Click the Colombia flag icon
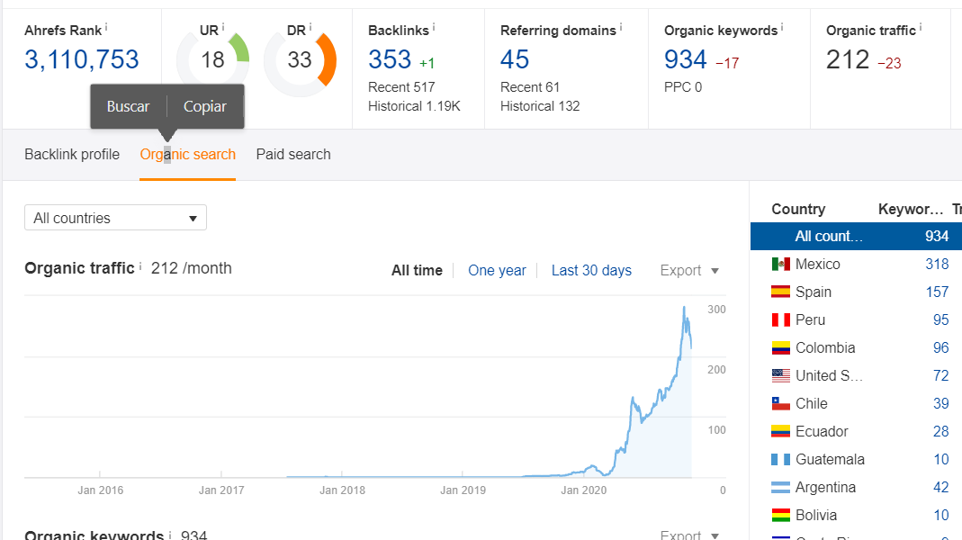The image size is (962, 540). 780,348
